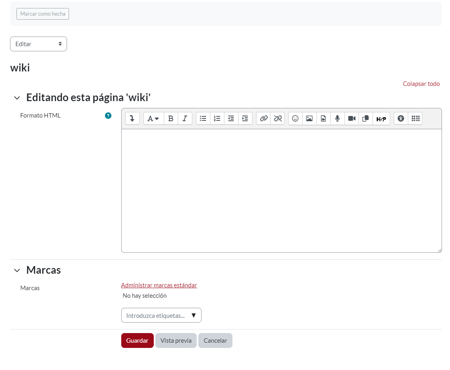
Task: Click the insert link icon
Action: 263,118
